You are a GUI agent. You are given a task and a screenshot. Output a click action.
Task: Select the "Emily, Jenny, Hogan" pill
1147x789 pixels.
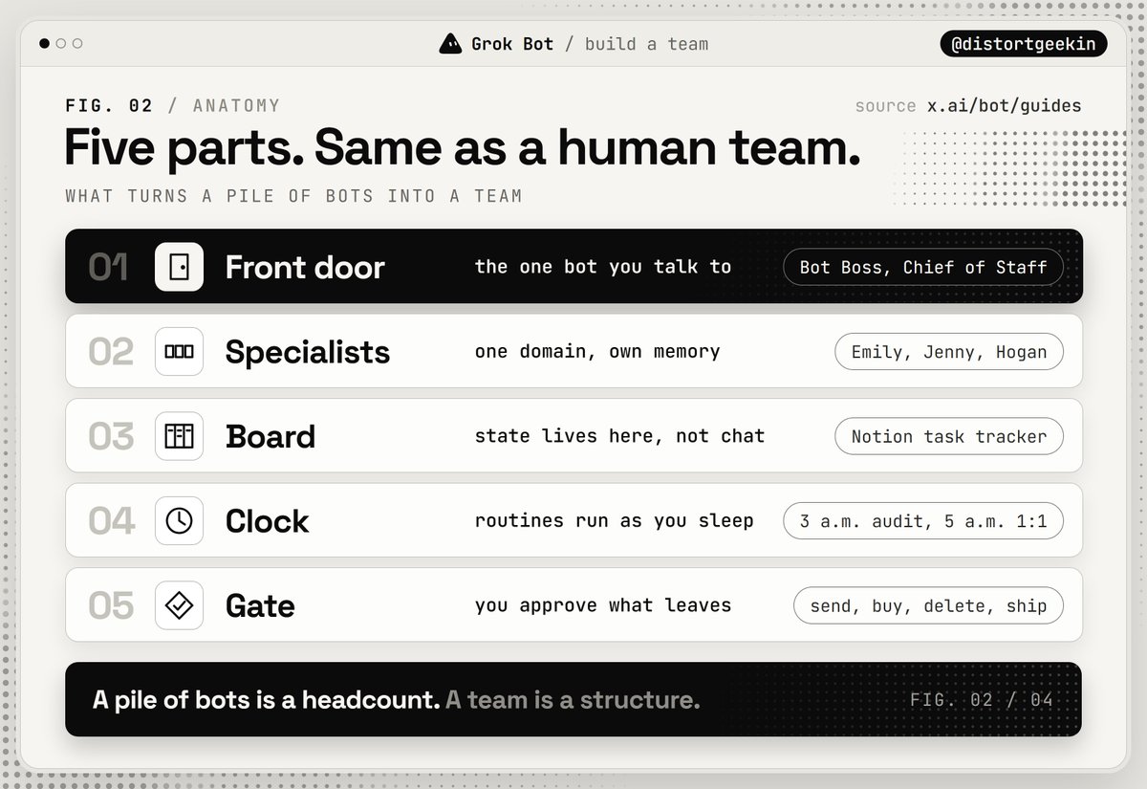click(949, 352)
